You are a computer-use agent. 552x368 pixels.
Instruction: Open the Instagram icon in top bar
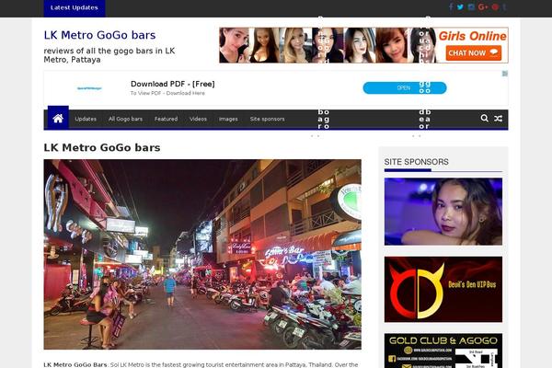[471, 7]
